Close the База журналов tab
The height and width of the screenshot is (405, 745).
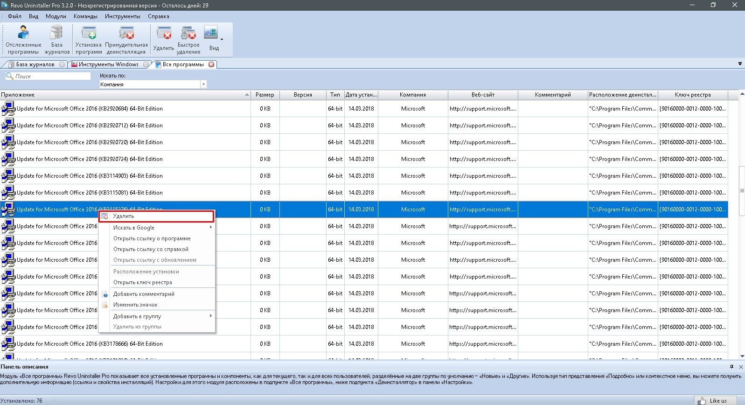coord(62,64)
